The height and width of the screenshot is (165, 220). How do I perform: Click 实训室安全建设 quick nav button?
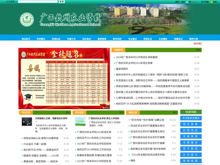coord(191,118)
